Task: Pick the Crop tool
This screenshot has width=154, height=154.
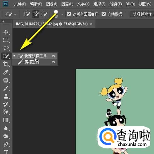Action: pyautogui.click(x=6, y=64)
